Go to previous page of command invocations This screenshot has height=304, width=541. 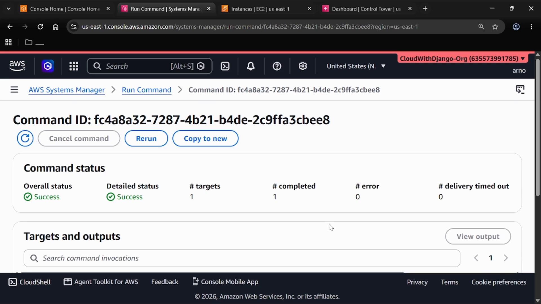[x=476, y=258]
